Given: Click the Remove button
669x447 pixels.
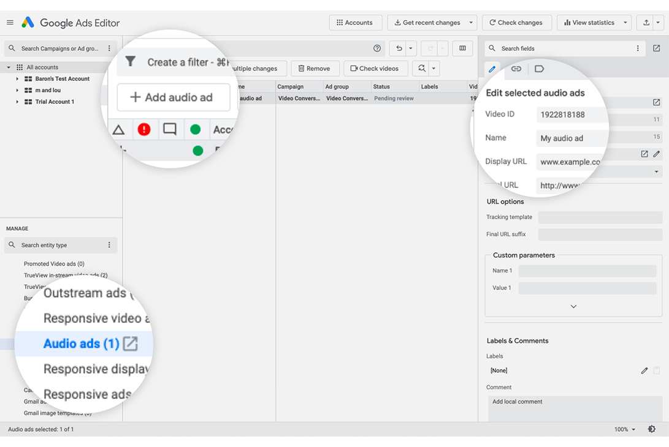Looking at the screenshot, I should [315, 69].
